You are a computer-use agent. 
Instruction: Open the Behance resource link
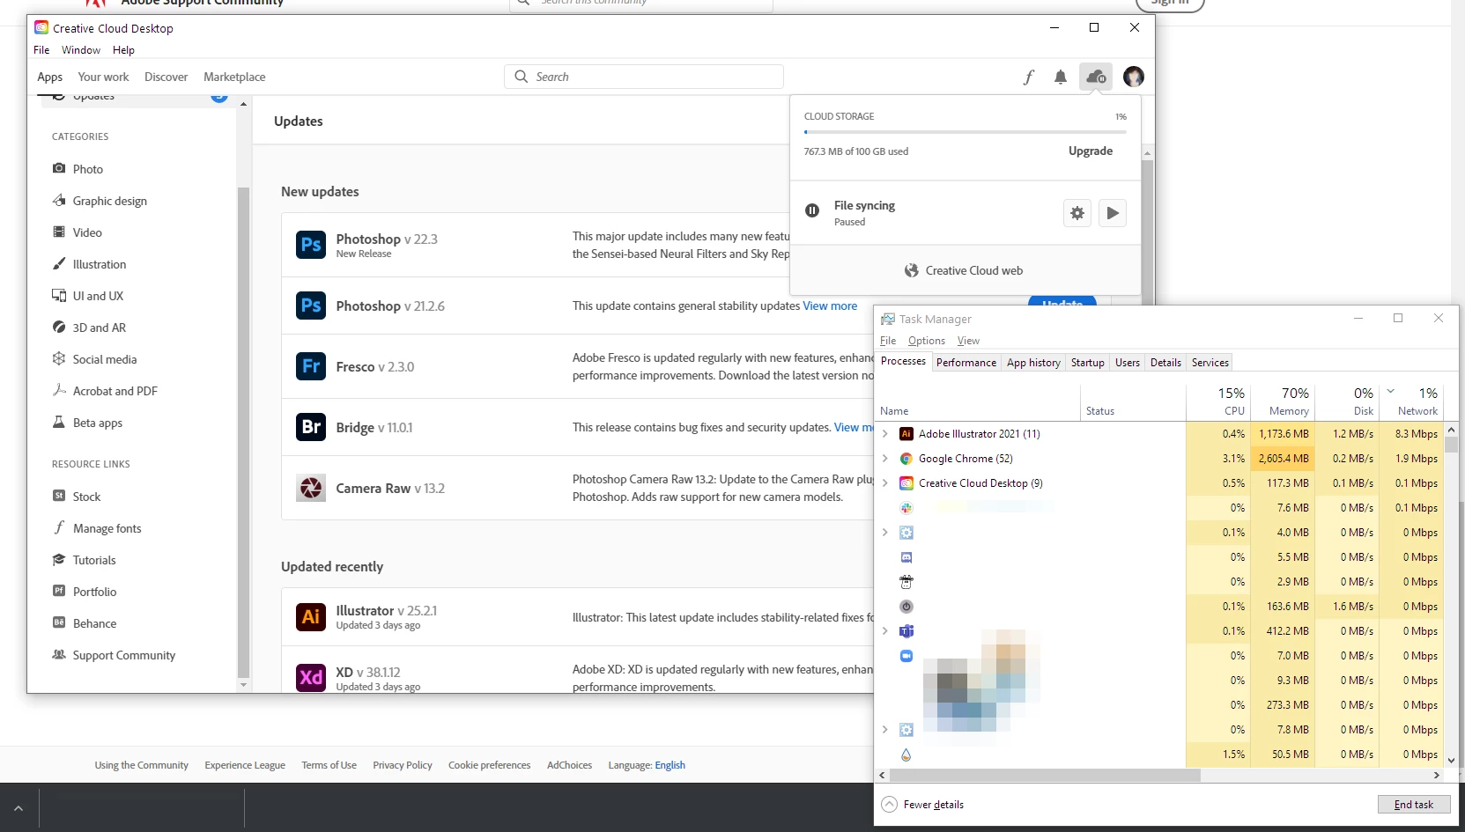pos(84,623)
